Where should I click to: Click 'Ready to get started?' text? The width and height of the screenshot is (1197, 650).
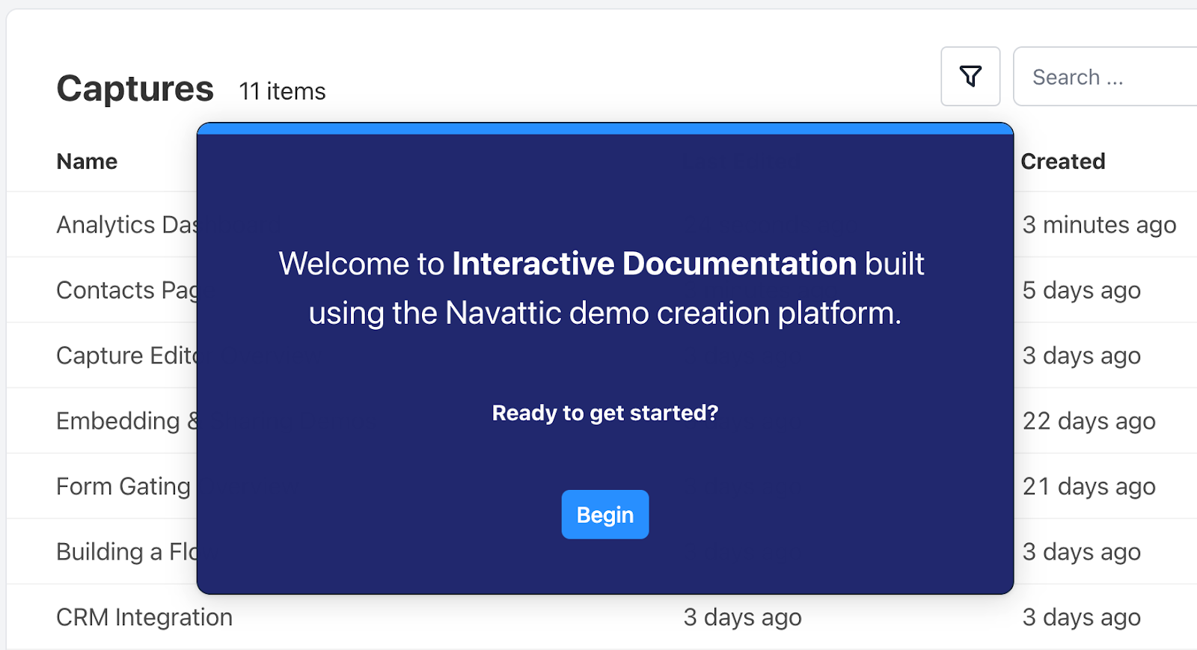coord(605,413)
